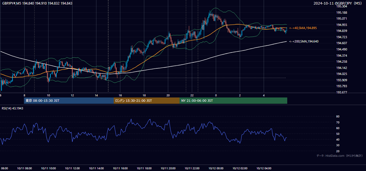
Task: Click hour tick 12 under the price chart
Action: [72, 95]
